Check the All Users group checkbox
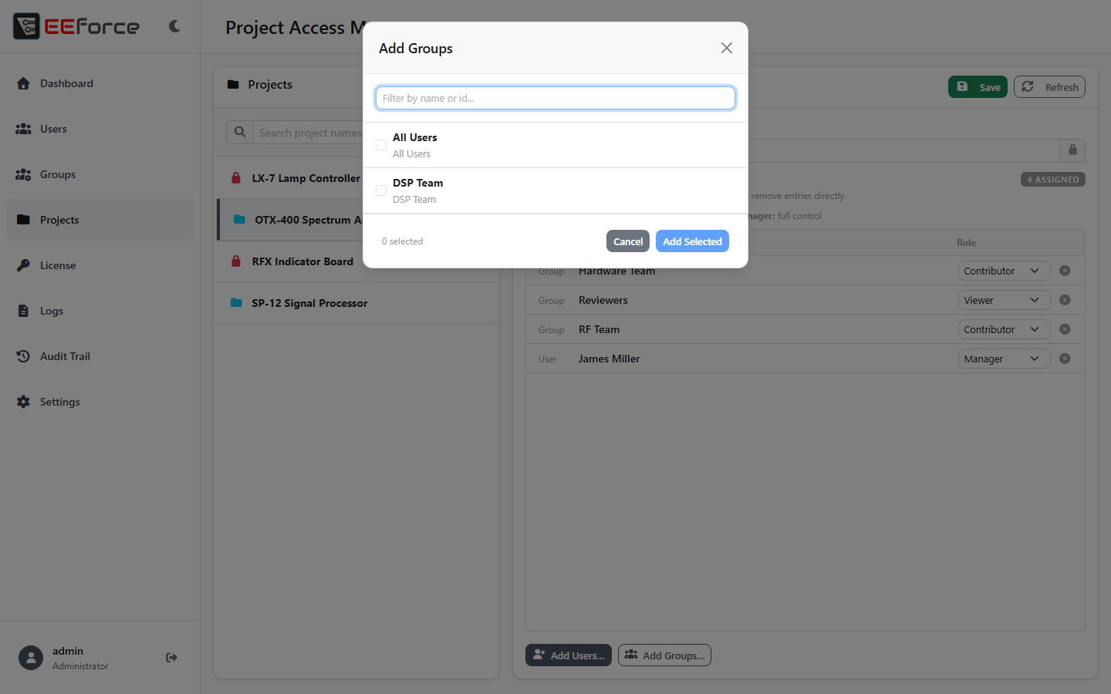 pyautogui.click(x=381, y=145)
